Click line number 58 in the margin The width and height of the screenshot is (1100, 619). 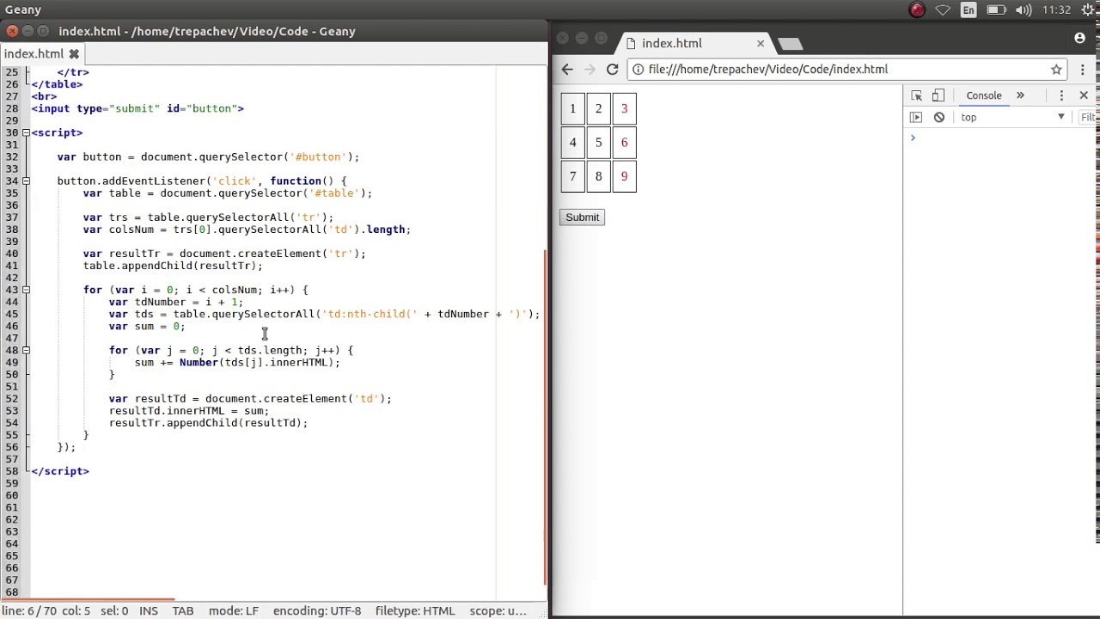coord(11,471)
